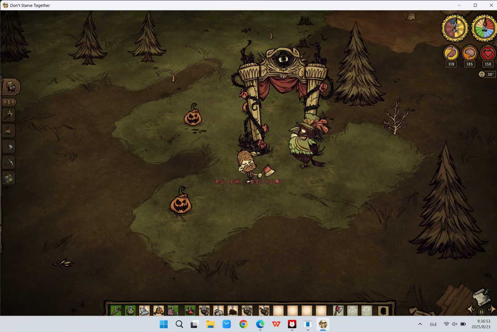497x332 pixels.
Task: Click the empty body armor equip slot
Action: tap(352, 310)
